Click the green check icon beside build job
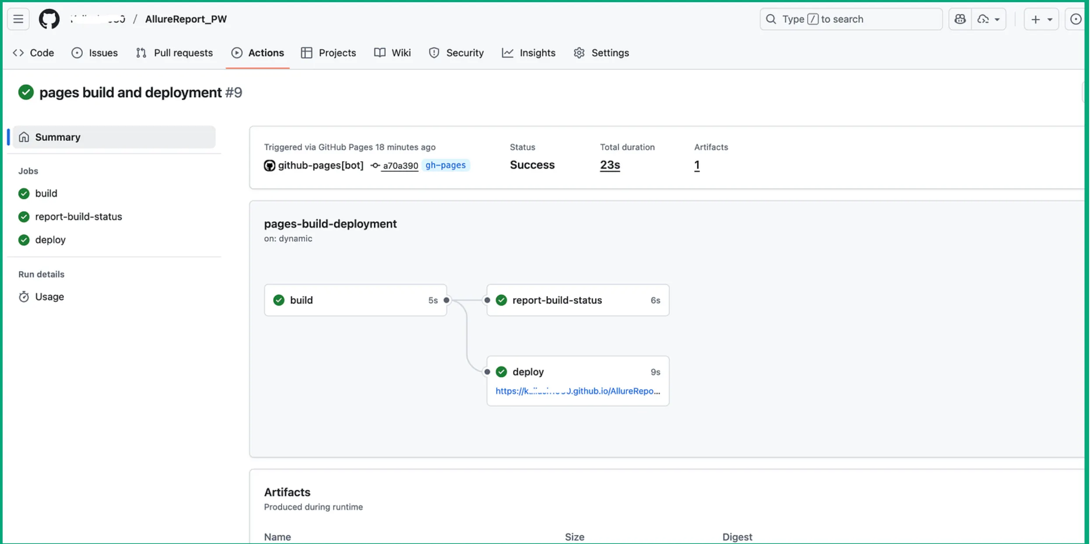The image size is (1090, 544). pyautogui.click(x=24, y=193)
